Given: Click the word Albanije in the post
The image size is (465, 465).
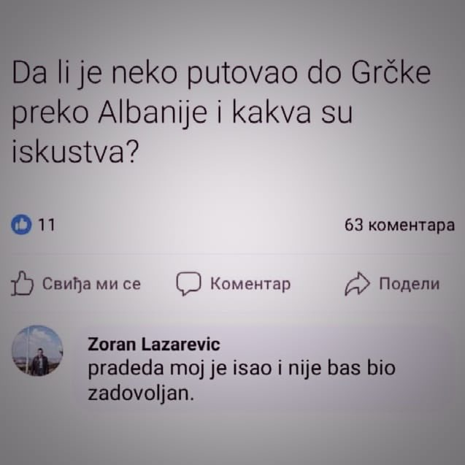Looking at the screenshot, I should click(x=153, y=114).
